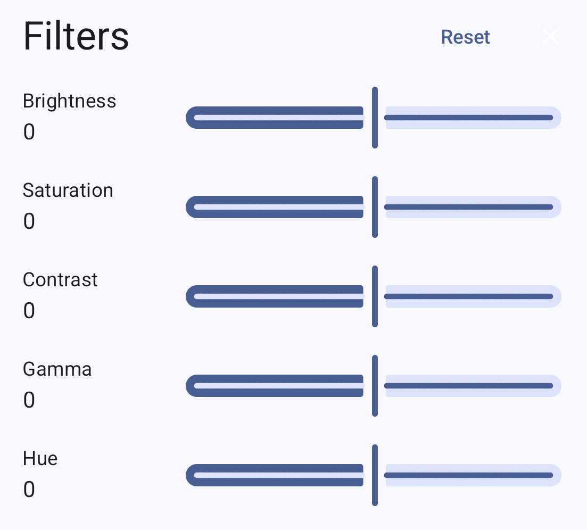The width and height of the screenshot is (587, 530).
Task: Click the Saturation slider handle
Action: (374, 207)
